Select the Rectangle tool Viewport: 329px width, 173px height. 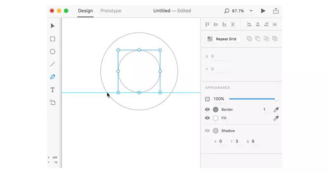coord(53,39)
